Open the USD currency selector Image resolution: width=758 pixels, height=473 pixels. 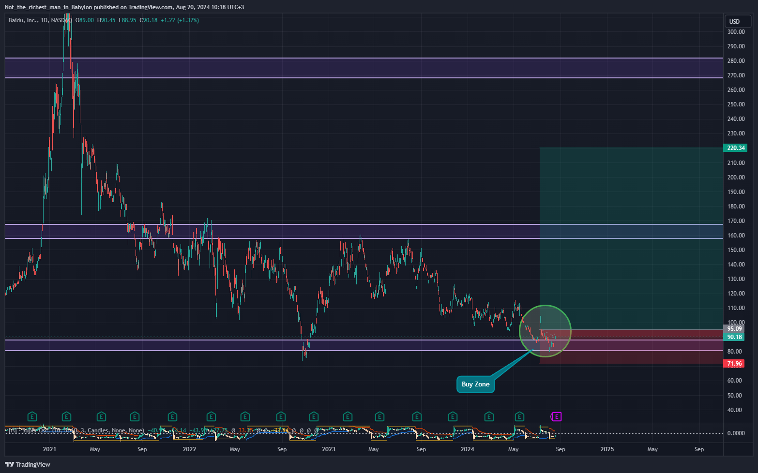click(x=737, y=21)
